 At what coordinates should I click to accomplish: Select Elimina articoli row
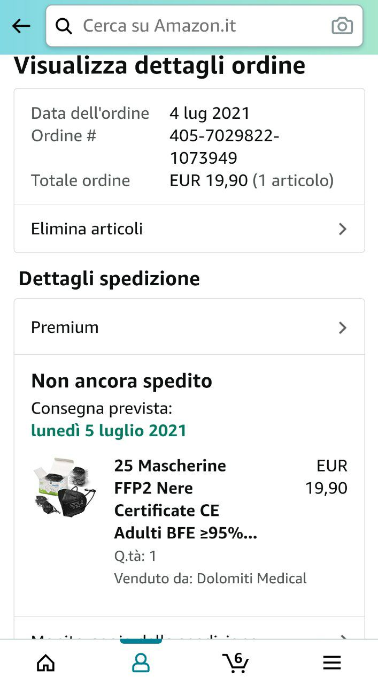click(x=189, y=229)
